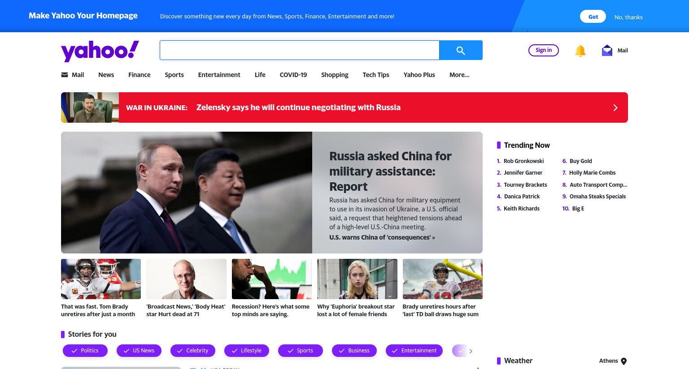Toggle the Entertainment topic filter
This screenshot has height=369, width=689.
point(414,351)
